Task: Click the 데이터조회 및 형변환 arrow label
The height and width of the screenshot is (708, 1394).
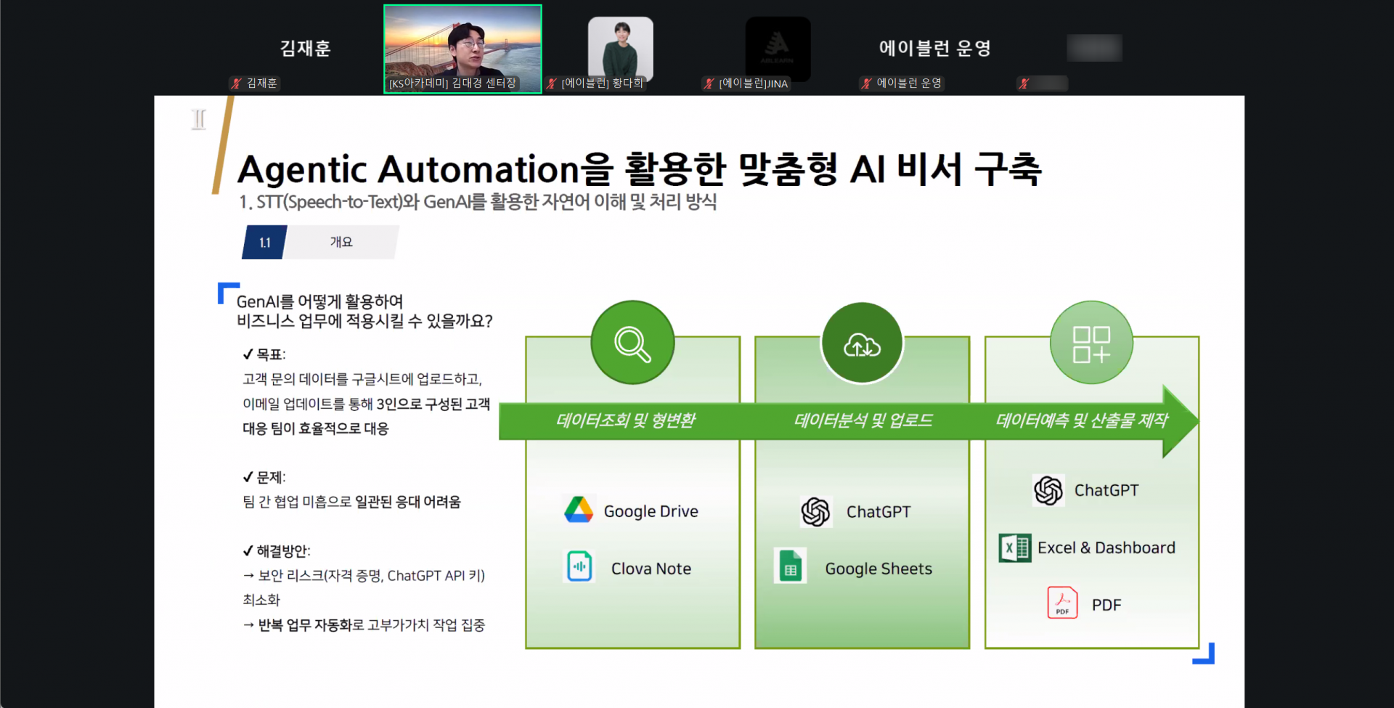Action: pos(626,420)
